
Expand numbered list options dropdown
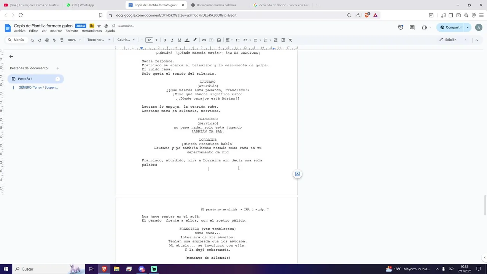[270, 40]
